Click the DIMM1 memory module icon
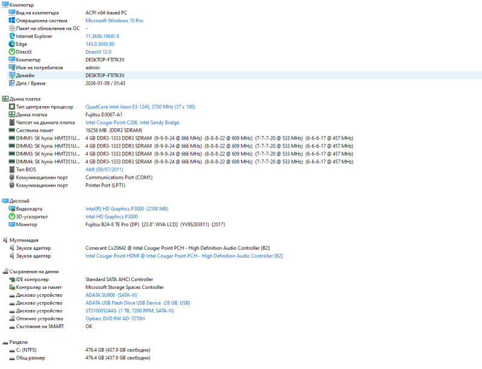This screenshot has height=369, width=482. click(x=11, y=138)
